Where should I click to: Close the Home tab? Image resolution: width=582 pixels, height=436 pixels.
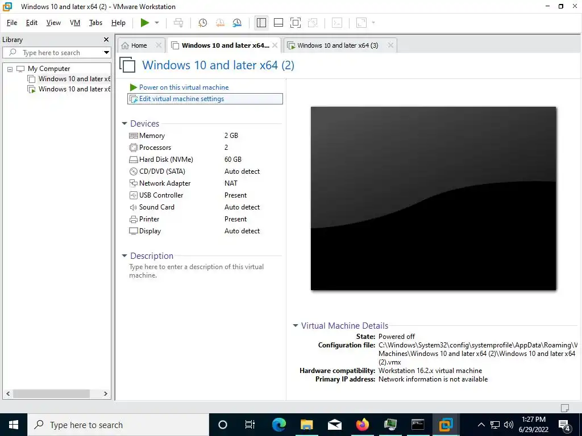coord(159,45)
